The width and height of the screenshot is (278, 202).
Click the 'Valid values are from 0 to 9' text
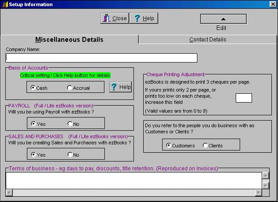point(176,111)
